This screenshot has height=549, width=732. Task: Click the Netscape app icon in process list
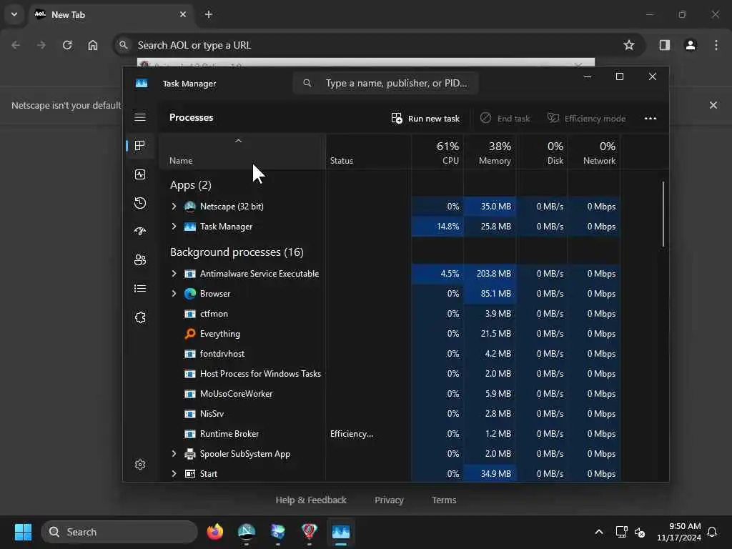coord(190,207)
